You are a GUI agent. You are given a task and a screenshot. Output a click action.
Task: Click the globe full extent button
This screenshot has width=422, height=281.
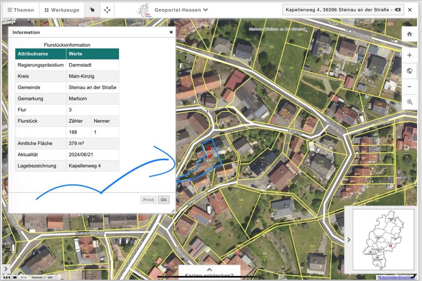coord(409,71)
